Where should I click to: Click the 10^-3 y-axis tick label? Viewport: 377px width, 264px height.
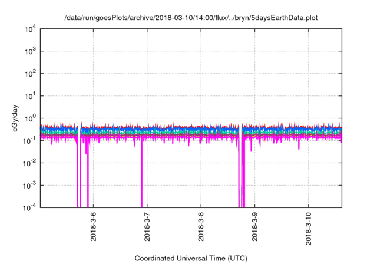click(30, 186)
